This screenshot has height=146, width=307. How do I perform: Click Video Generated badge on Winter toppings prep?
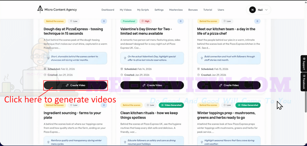click(x=248, y=105)
